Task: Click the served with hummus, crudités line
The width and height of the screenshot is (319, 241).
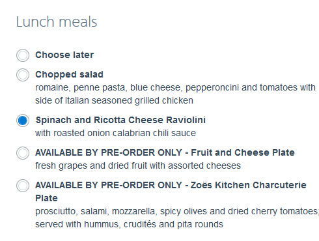Action: tap(129, 225)
